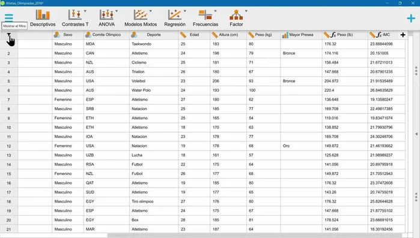
Task: Open Factor analysis module
Action: tap(236, 18)
